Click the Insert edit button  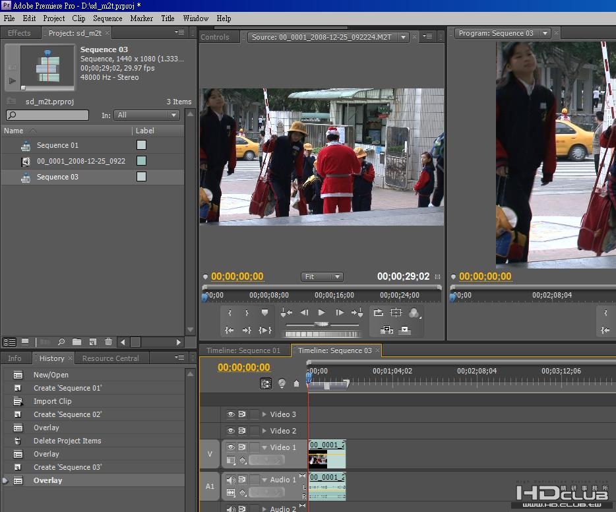pyautogui.click(x=386, y=330)
